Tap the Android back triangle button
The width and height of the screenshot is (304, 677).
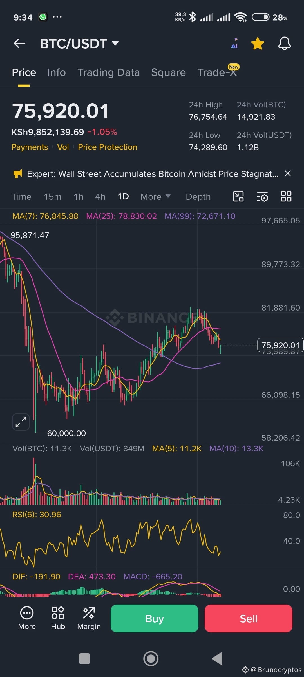click(217, 659)
